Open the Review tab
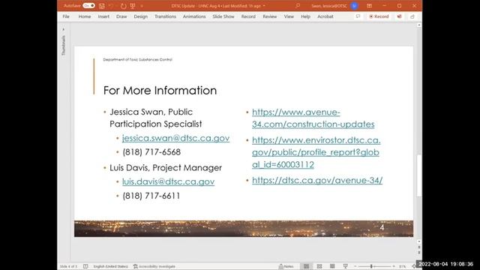 (270, 16)
